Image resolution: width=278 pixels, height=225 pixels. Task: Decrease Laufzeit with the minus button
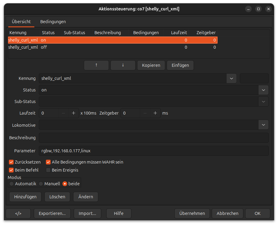(x=63, y=113)
